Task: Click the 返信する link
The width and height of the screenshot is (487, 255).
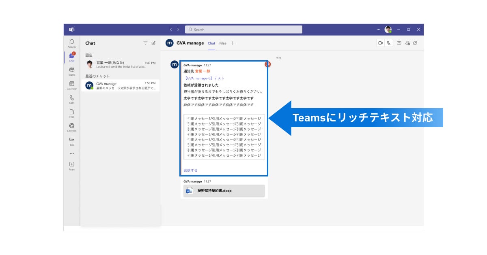Action: pos(190,170)
